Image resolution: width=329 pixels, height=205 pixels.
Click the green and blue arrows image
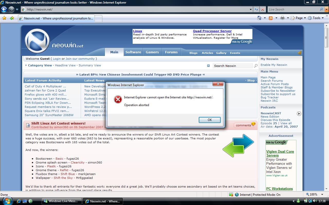click(238, 146)
